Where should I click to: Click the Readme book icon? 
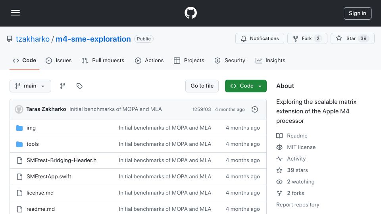pyautogui.click(x=279, y=136)
